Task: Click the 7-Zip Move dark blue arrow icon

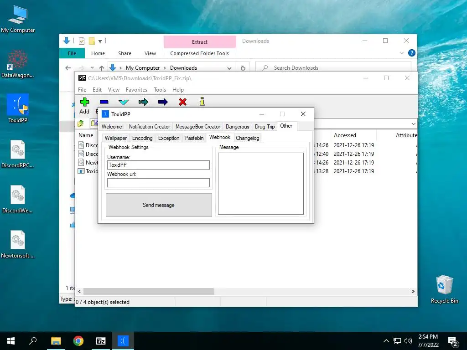Action: 163,102
